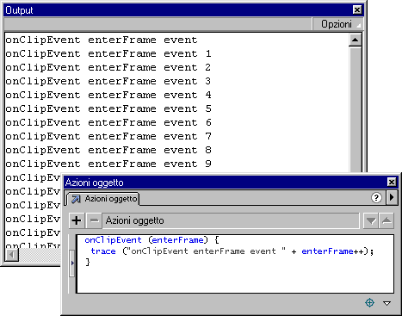Screen dimensions: 402x316
Task: Close the Azioni oggetto panel
Action: (392, 182)
